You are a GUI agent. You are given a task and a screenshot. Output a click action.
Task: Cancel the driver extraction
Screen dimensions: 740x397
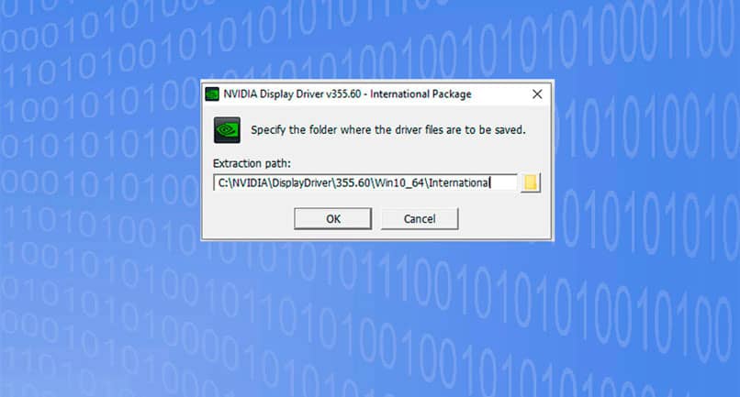coord(420,219)
